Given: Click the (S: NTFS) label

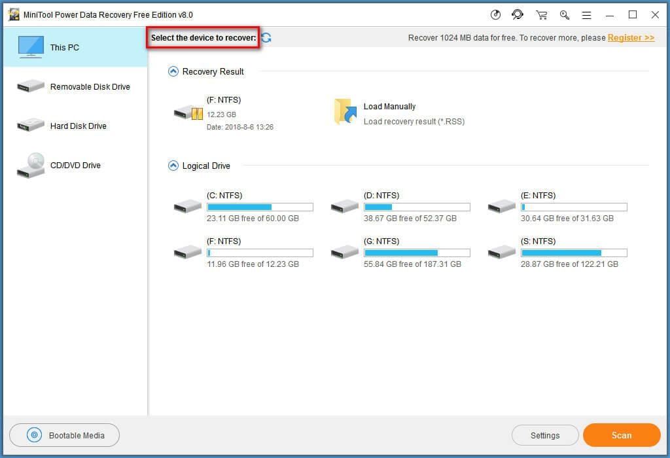Looking at the screenshot, I should click(x=538, y=241).
